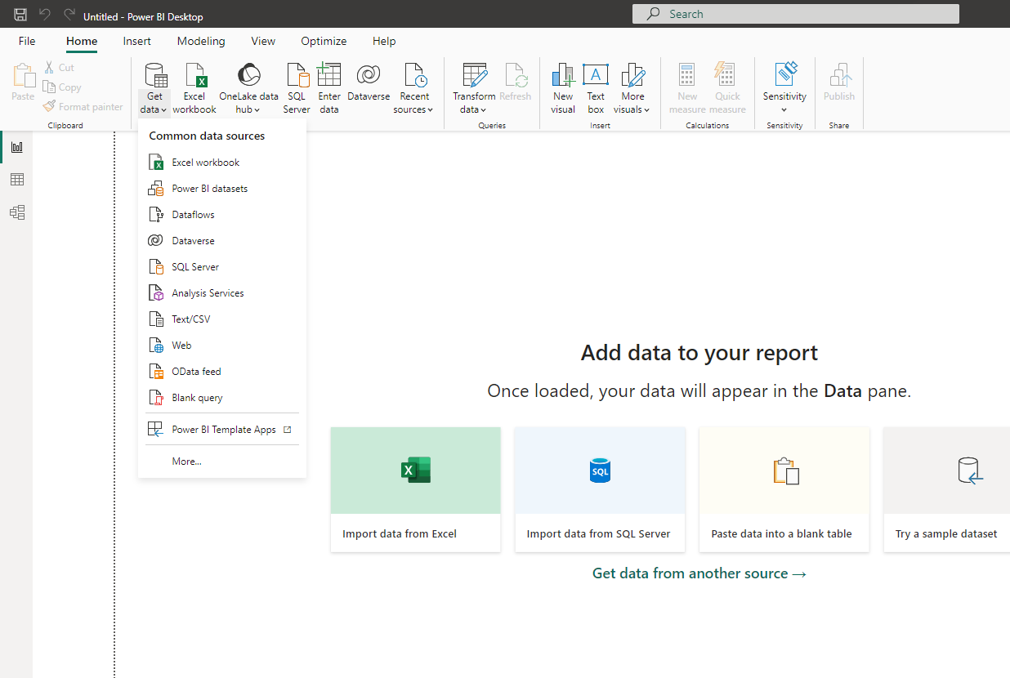This screenshot has width=1010, height=678.
Task: Click the Publish ribbon icon
Action: [x=839, y=75]
